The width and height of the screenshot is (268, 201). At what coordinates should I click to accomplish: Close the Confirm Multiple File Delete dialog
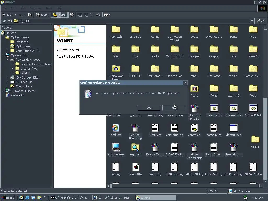(185, 83)
